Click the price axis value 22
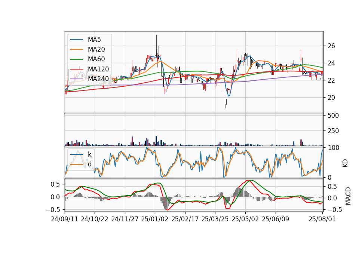 click(x=331, y=80)
